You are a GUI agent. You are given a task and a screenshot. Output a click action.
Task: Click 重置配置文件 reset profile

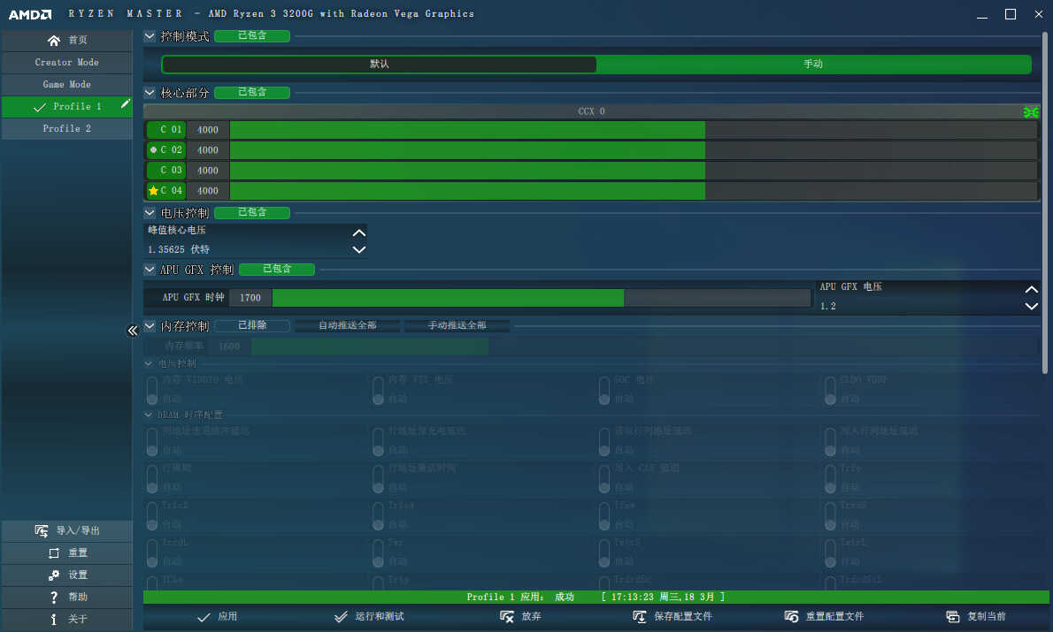[824, 617]
